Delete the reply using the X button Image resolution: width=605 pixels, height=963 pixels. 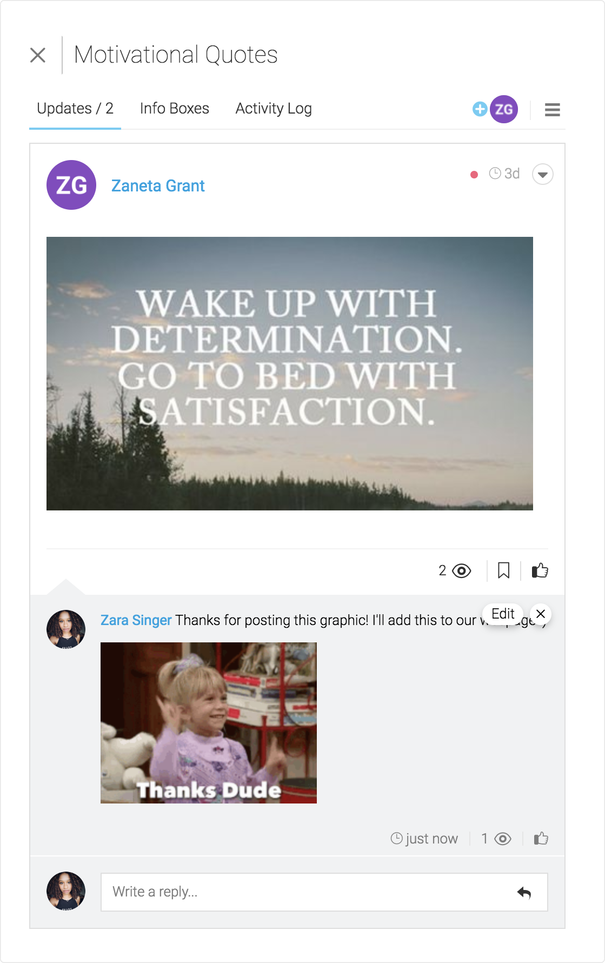click(541, 614)
